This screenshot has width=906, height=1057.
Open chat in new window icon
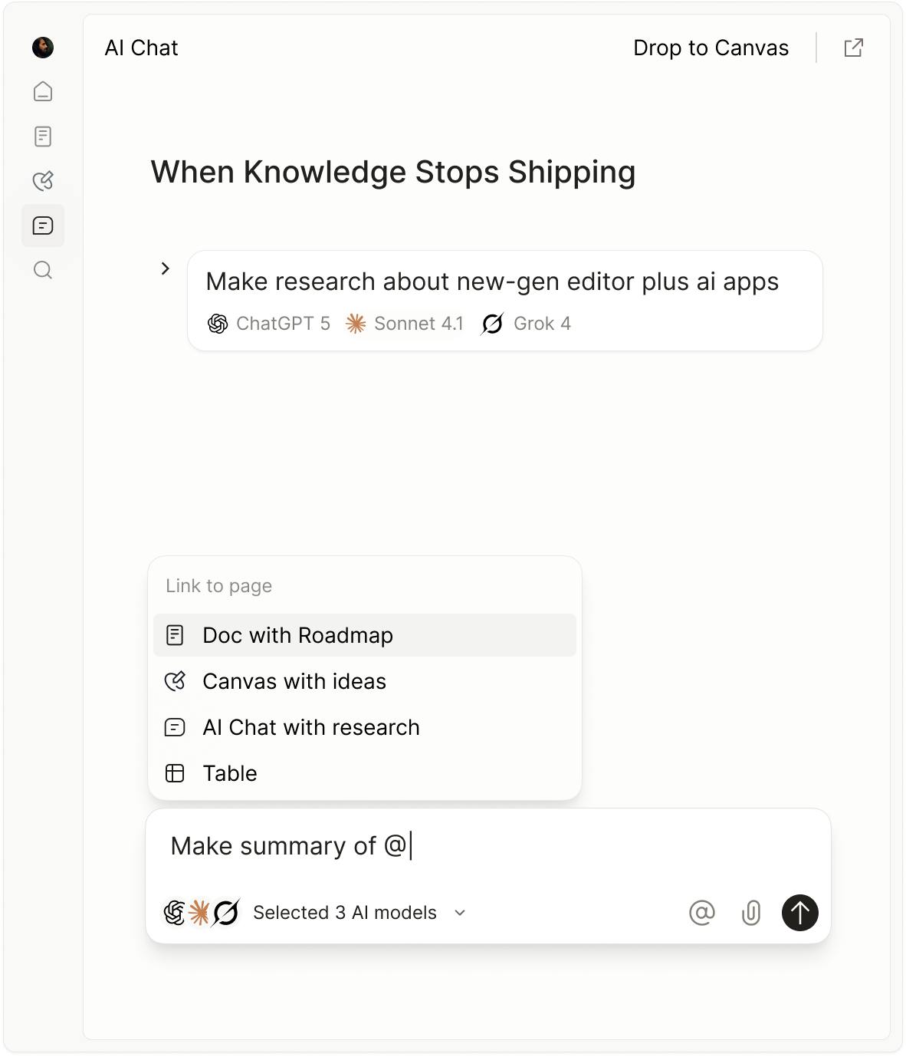tap(854, 48)
